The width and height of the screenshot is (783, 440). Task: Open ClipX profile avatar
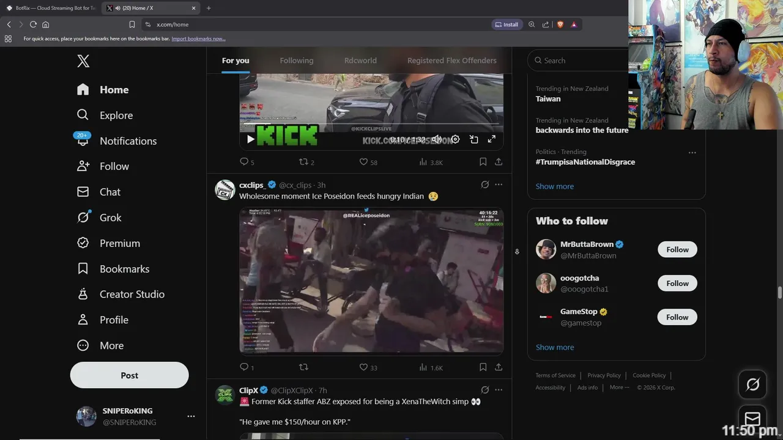[225, 395]
